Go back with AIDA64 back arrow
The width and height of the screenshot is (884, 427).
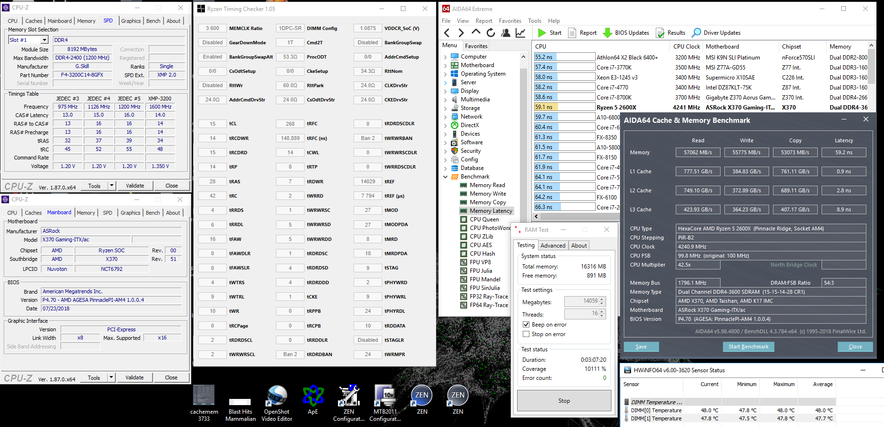tap(447, 33)
